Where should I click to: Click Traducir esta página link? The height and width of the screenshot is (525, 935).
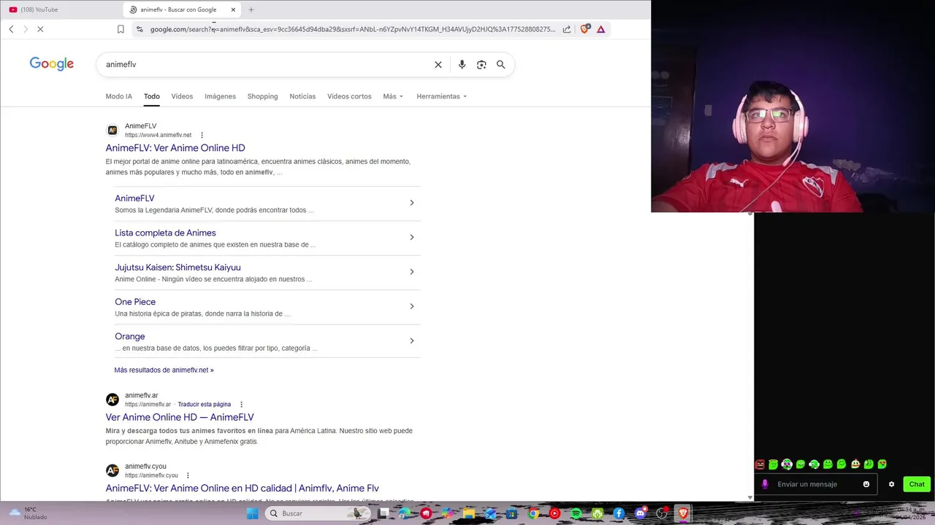click(x=205, y=405)
